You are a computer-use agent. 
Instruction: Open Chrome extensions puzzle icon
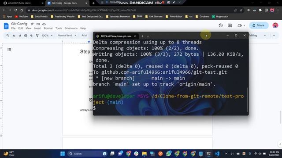[260, 10]
